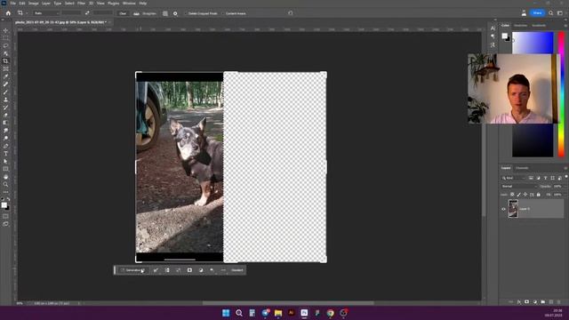Click the hue slider in Color panel
Screen dimensions: 569x320
(x=561, y=94)
